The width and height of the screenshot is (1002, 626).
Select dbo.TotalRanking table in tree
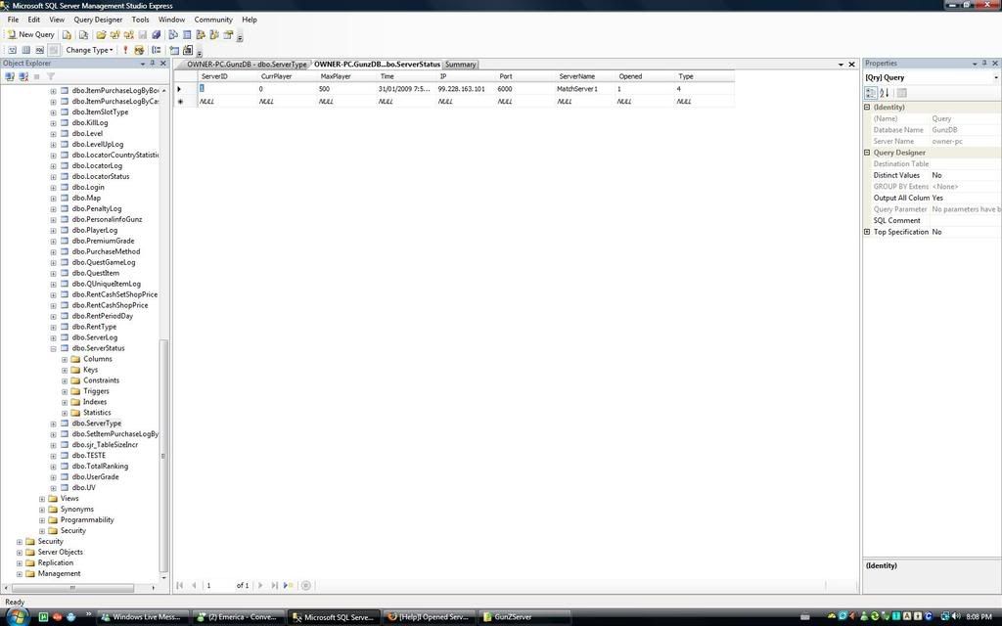[x=100, y=467]
